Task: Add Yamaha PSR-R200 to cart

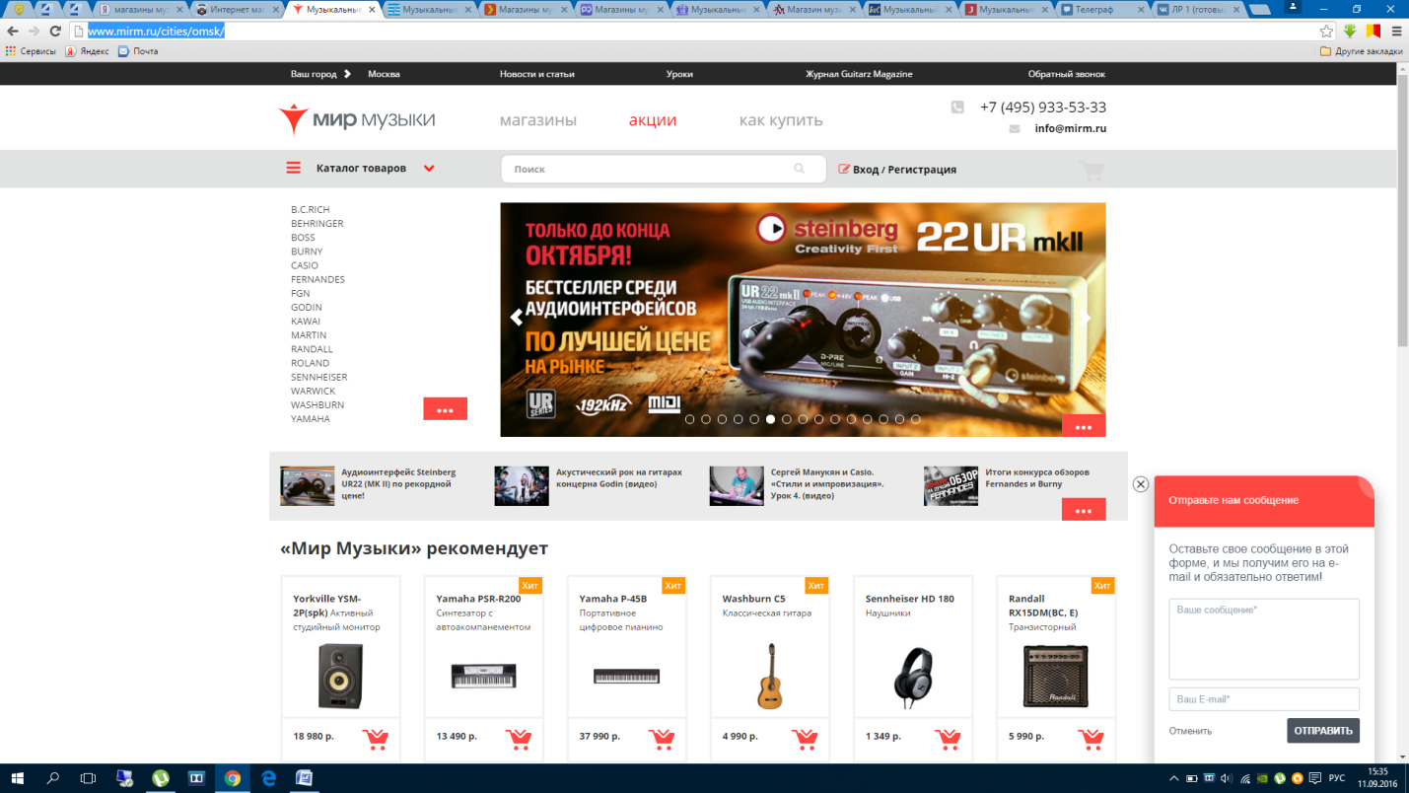Action: (x=519, y=738)
